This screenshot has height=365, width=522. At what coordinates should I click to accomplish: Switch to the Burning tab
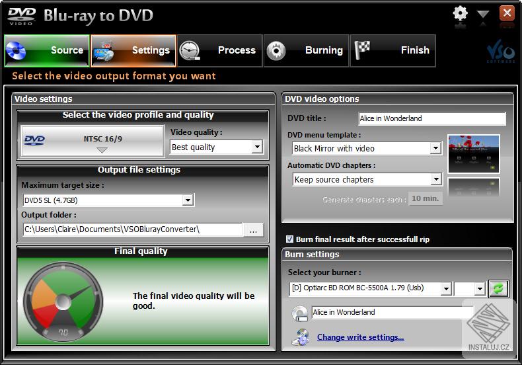tap(307, 51)
